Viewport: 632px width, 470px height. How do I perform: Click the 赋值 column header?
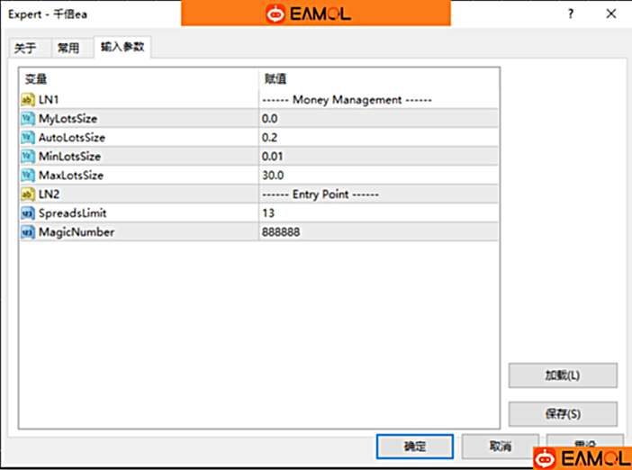378,79
